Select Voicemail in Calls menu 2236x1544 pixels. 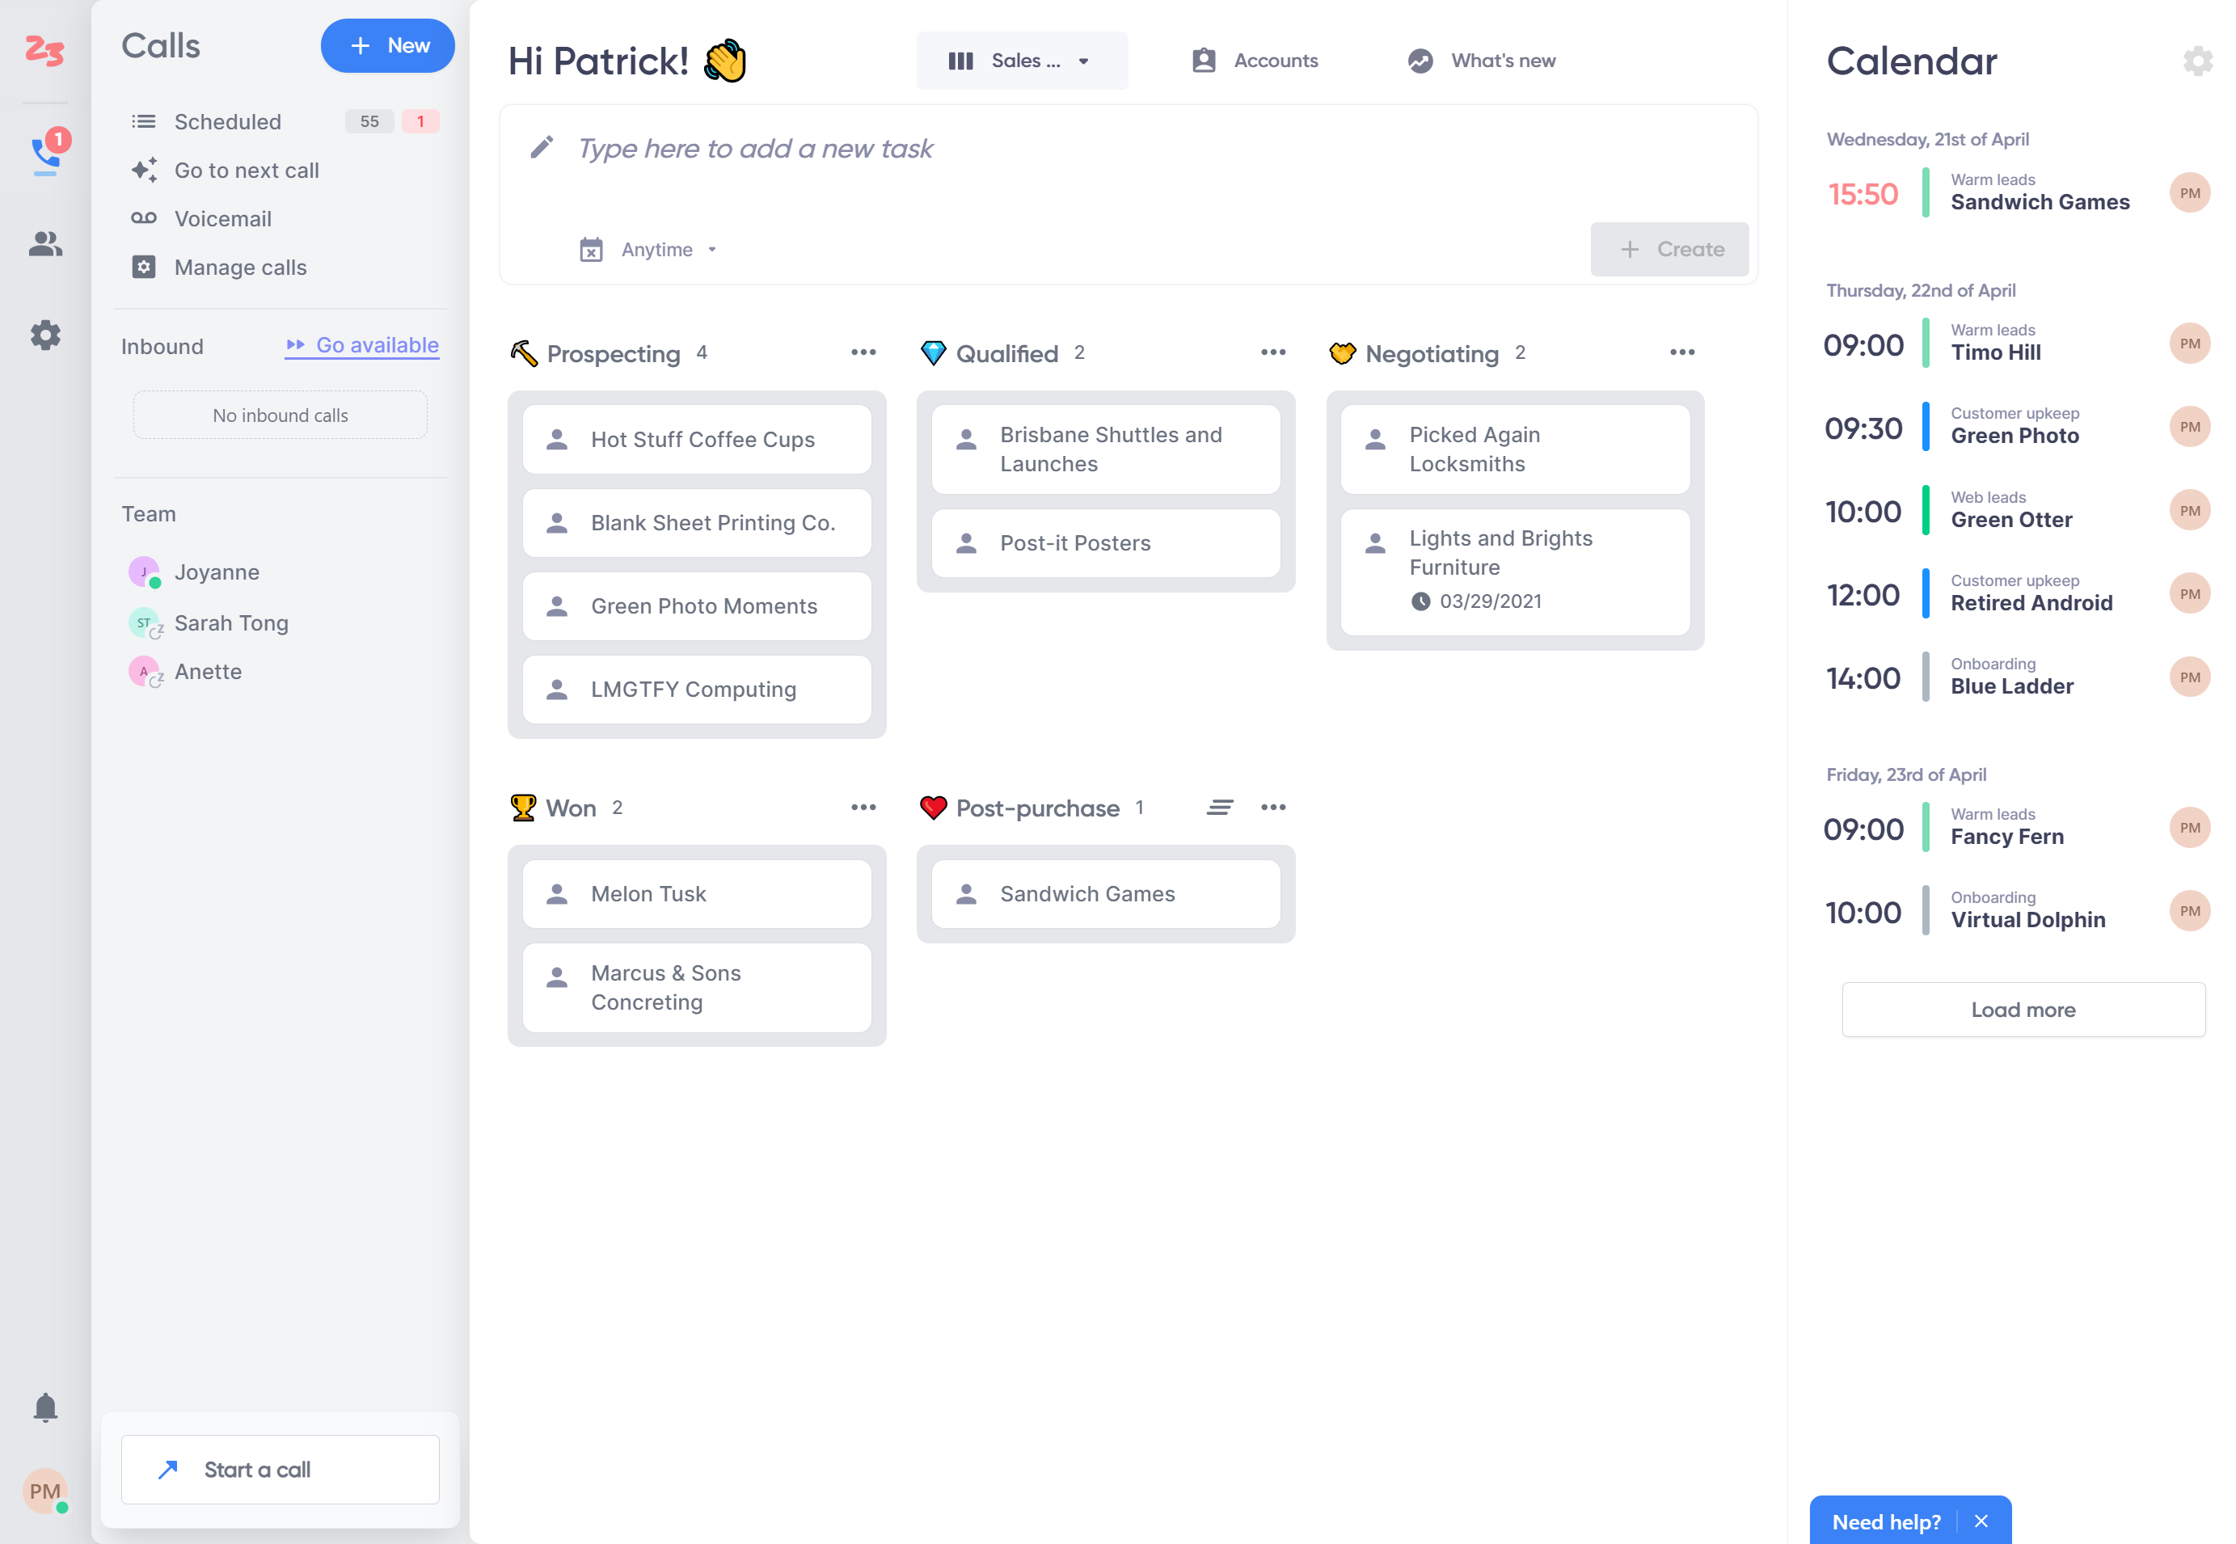point(222,218)
